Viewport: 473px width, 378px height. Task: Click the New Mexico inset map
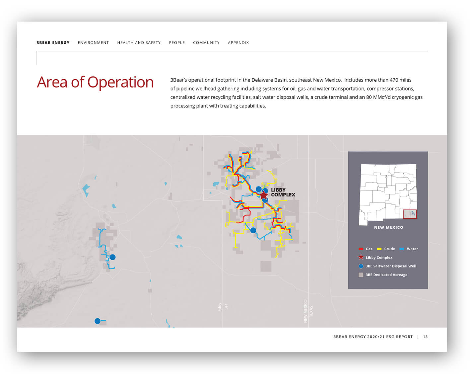pyautogui.click(x=388, y=194)
